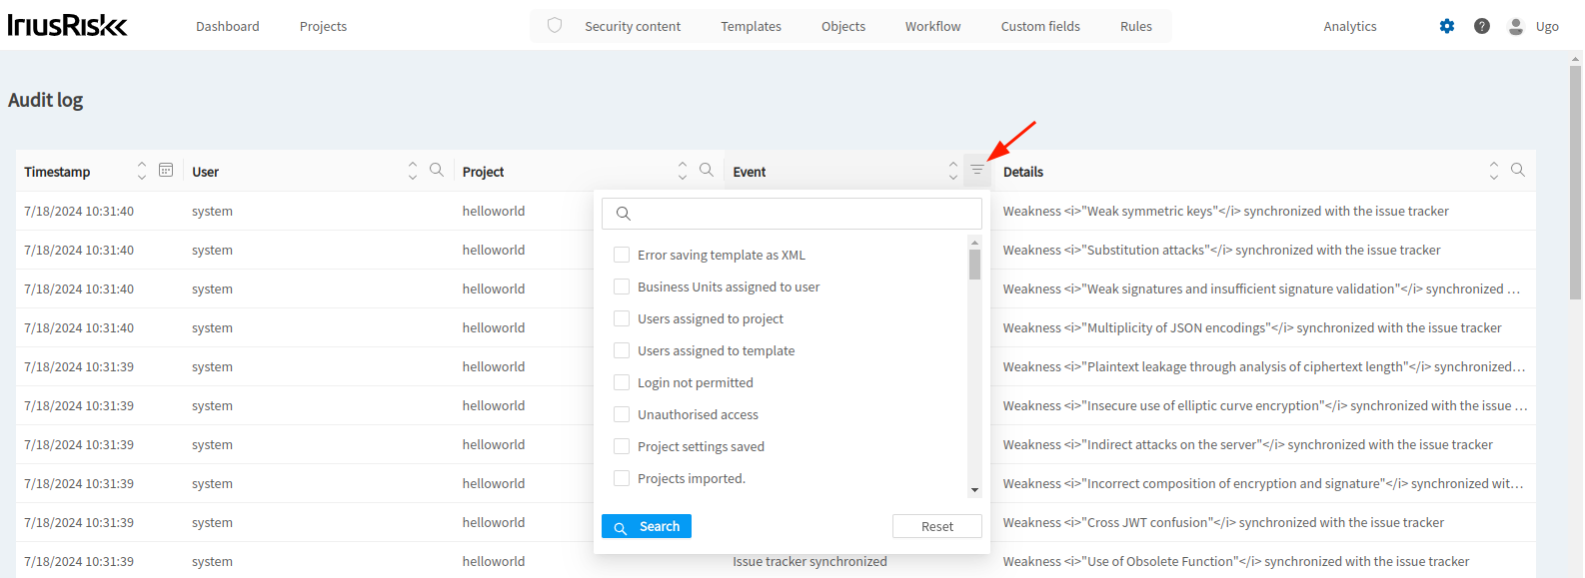Open the Templates section
The height and width of the screenshot is (578, 1585).
pos(752,27)
